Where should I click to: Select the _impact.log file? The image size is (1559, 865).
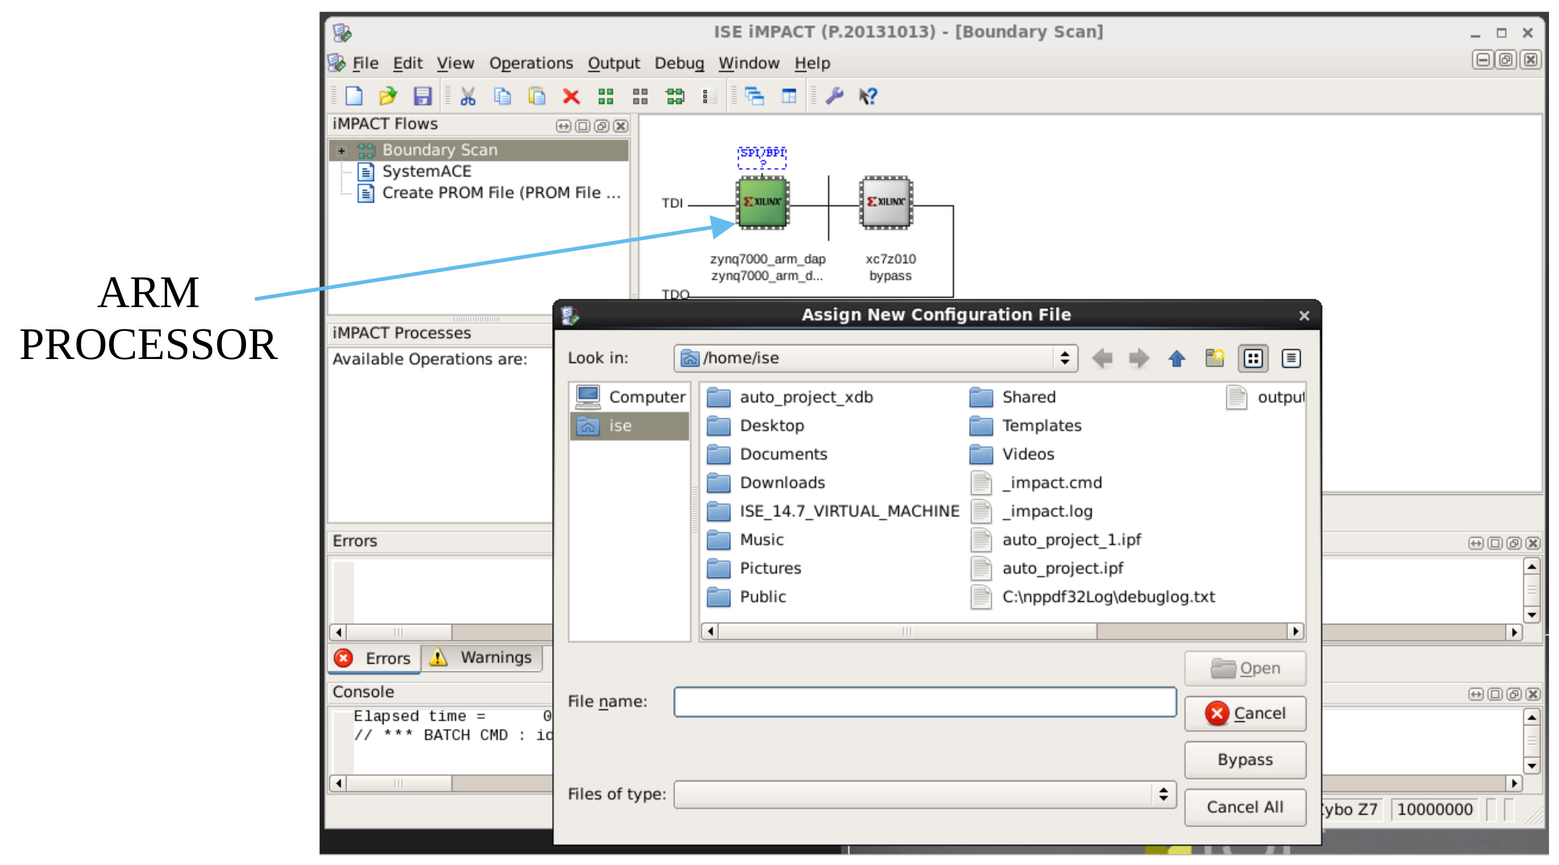point(1031,511)
